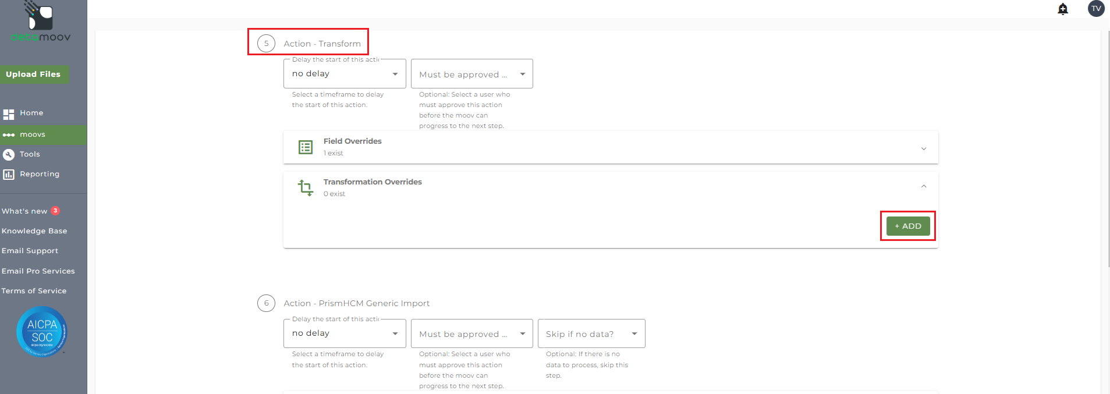Click the '1 exist' text
This screenshot has width=1110, height=394.
[334, 153]
